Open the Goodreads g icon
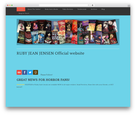This screenshot has height=115, width=136. click(35, 72)
